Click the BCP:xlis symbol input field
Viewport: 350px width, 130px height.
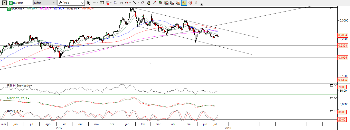tap(22, 3)
